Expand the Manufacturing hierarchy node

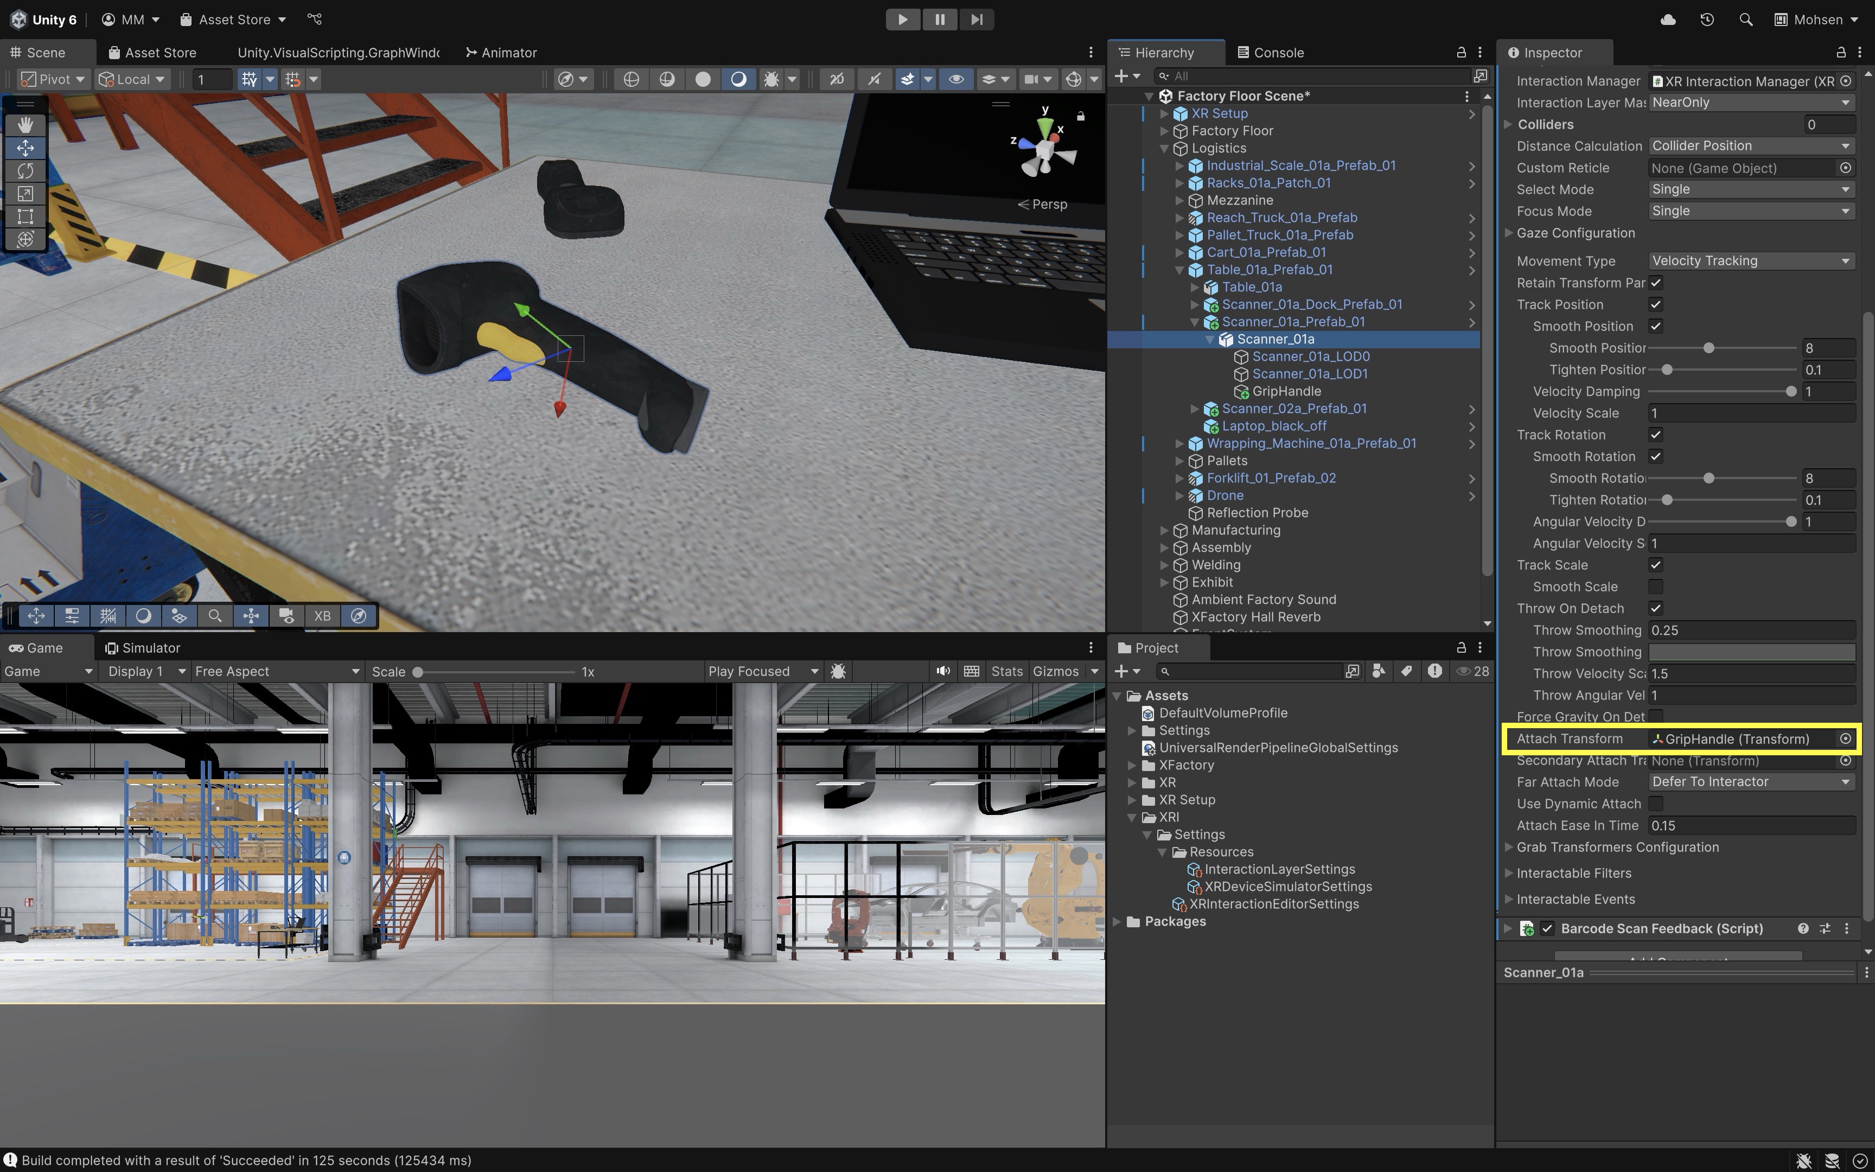1164,530
